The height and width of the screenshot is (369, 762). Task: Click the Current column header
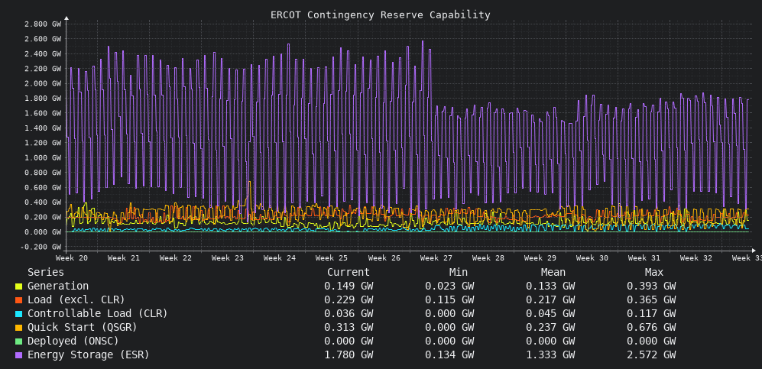(x=349, y=272)
